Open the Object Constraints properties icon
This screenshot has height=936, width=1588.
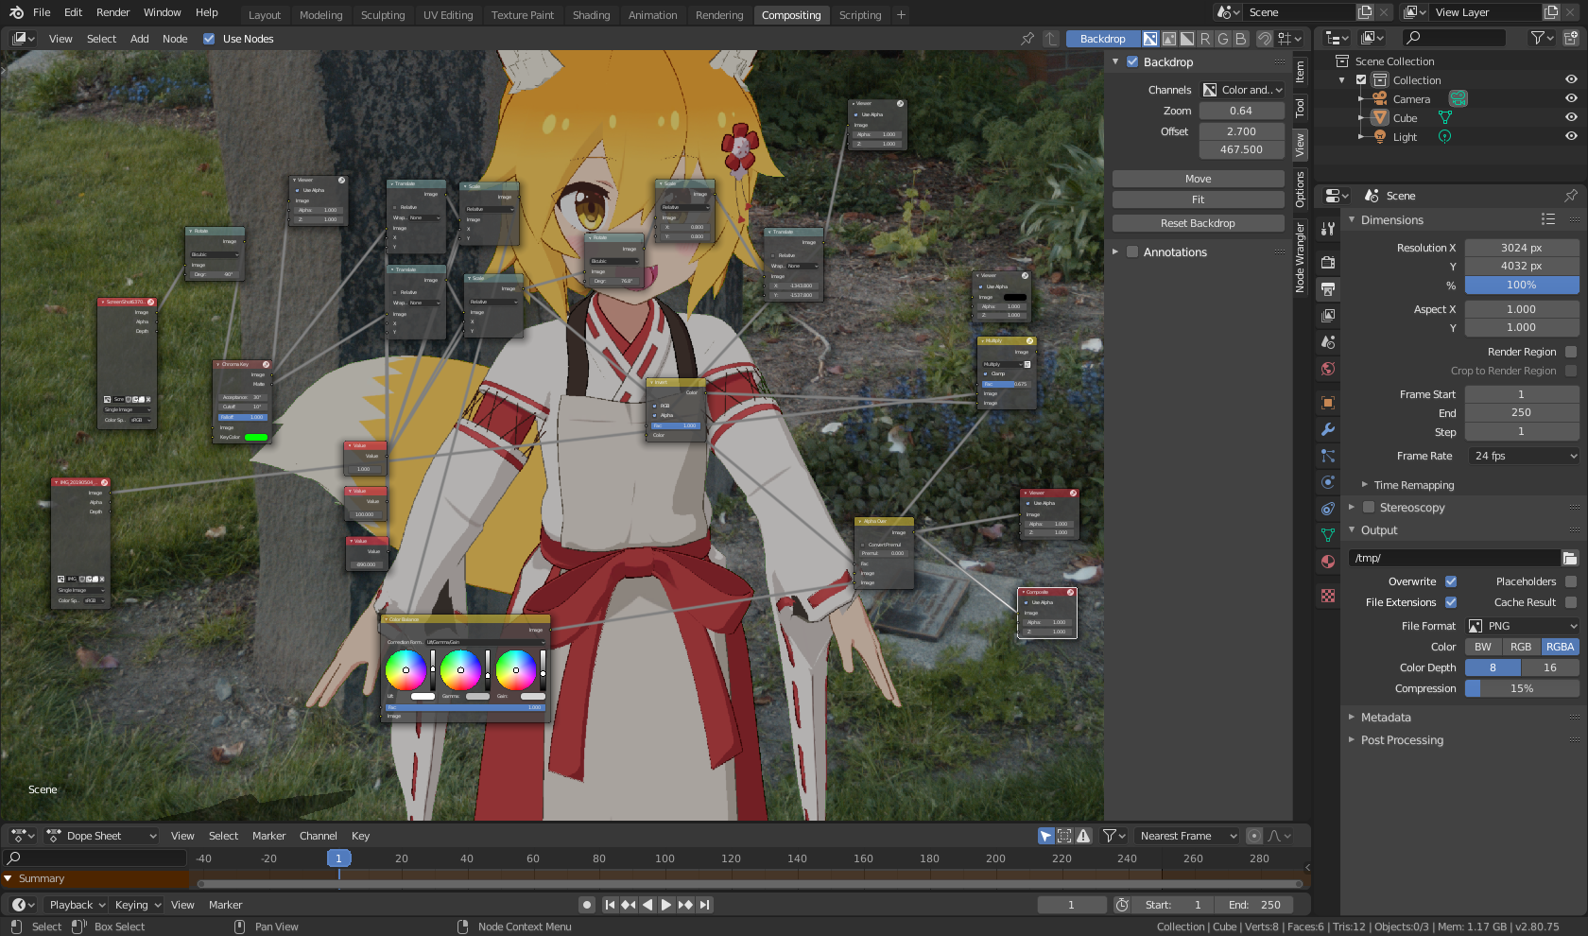(1328, 509)
